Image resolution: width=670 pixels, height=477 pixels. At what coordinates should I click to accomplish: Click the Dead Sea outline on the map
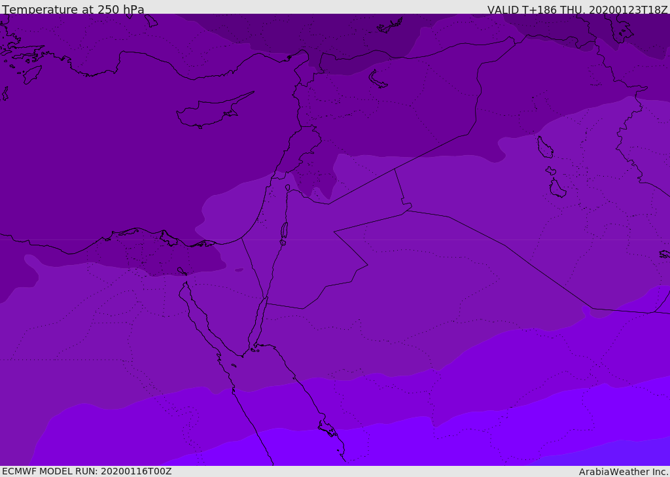pos(284,234)
